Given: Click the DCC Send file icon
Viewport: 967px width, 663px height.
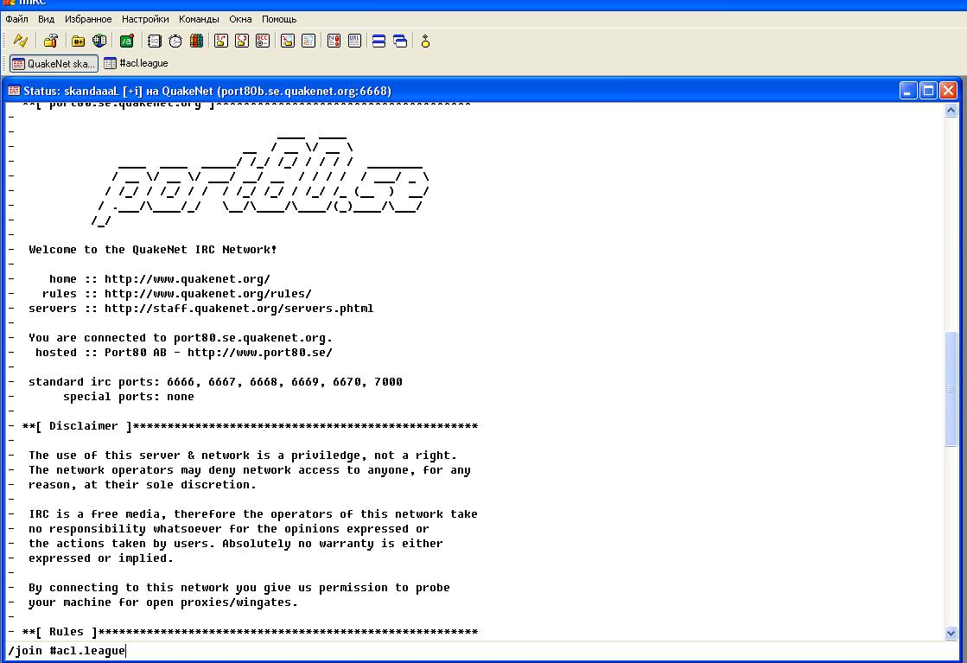Looking at the screenshot, I should 220,41.
